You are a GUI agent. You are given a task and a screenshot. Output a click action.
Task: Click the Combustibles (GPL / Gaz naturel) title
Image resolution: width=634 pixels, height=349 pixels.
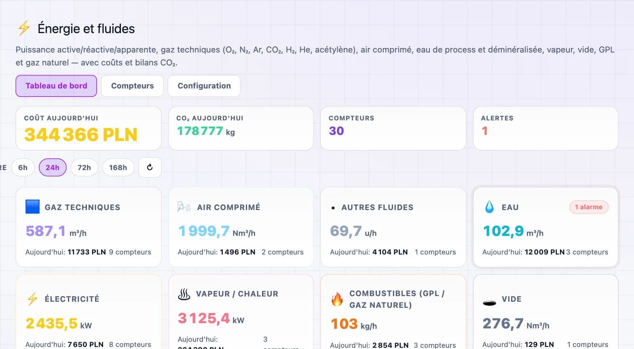(397, 299)
